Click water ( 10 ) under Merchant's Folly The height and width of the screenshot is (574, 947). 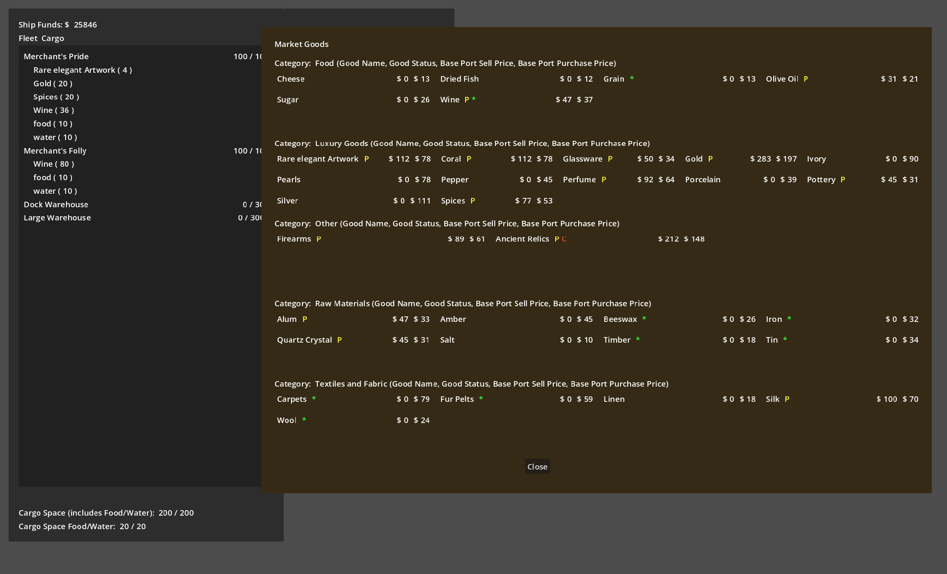55,191
